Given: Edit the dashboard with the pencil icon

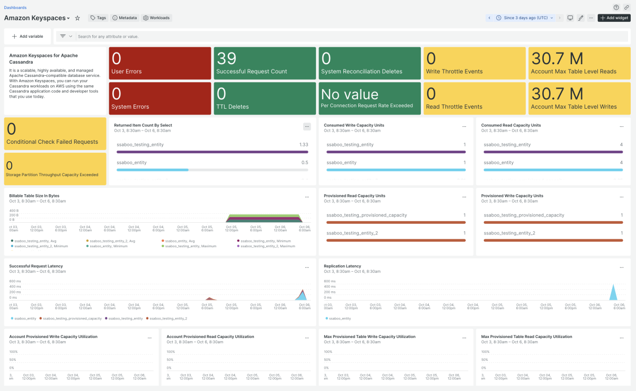Looking at the screenshot, I should tap(581, 18).
